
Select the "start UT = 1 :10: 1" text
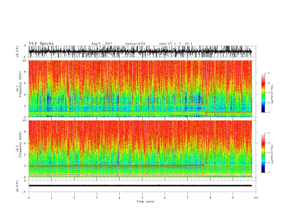(176, 44)
